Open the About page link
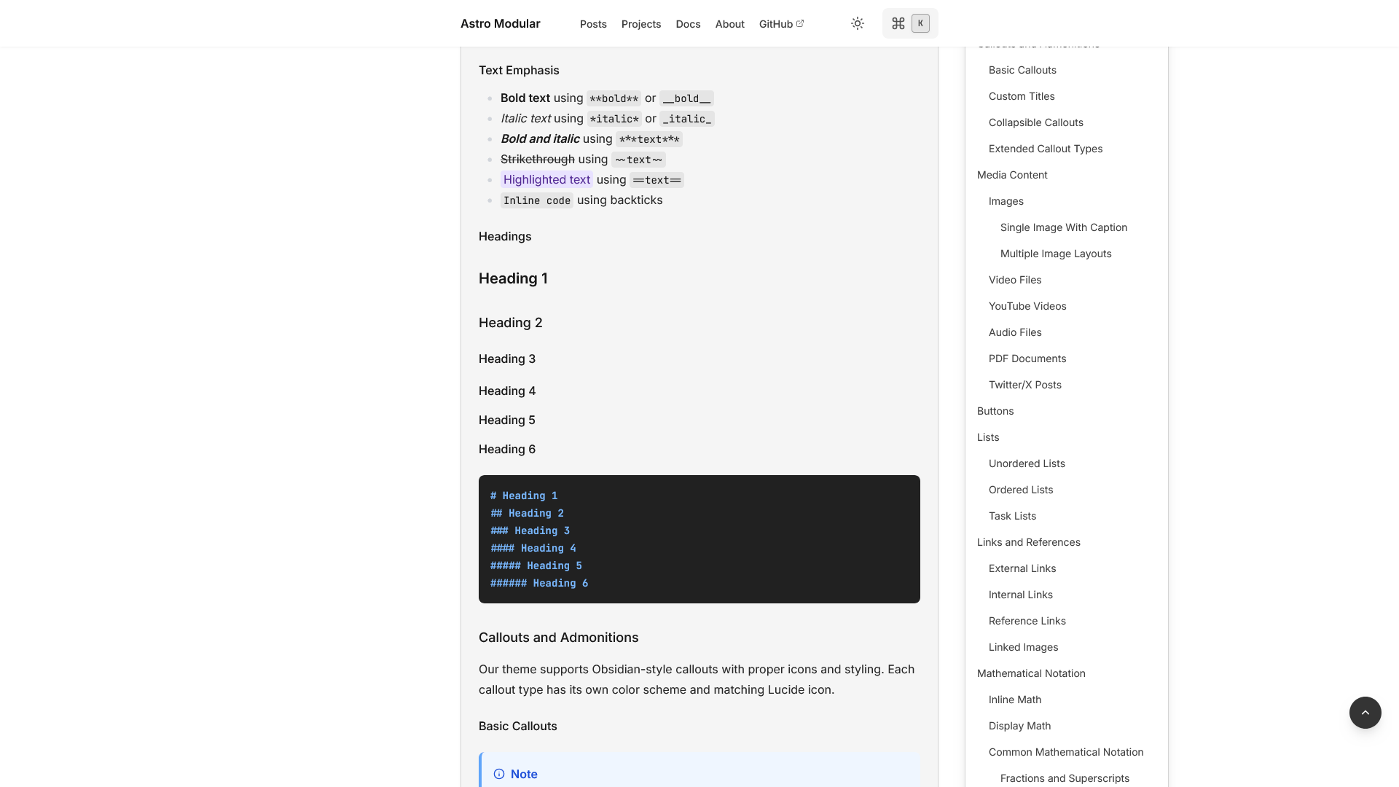 coord(729,24)
